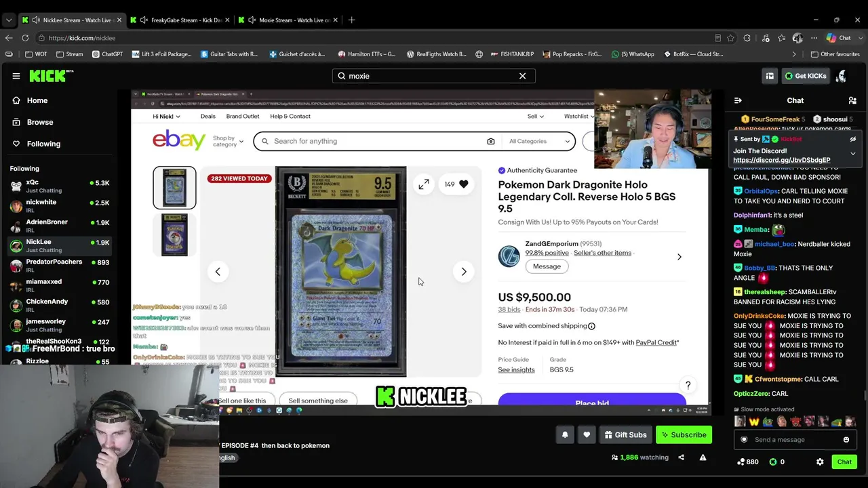Open browser extensions puzzle icon
The width and height of the screenshot is (868, 488).
point(747,38)
